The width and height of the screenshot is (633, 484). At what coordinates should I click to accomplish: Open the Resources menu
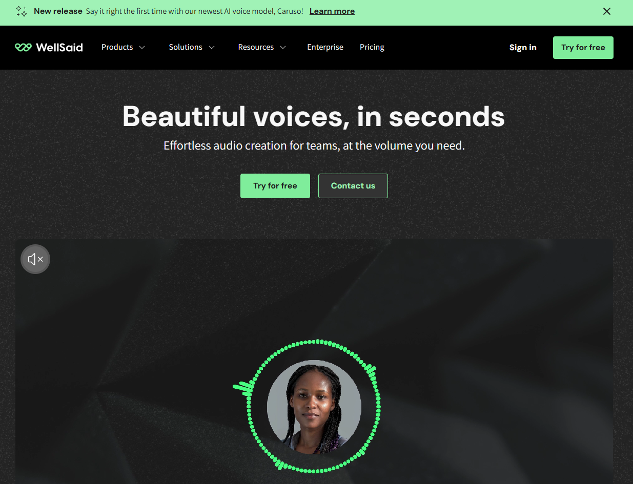[x=256, y=47]
